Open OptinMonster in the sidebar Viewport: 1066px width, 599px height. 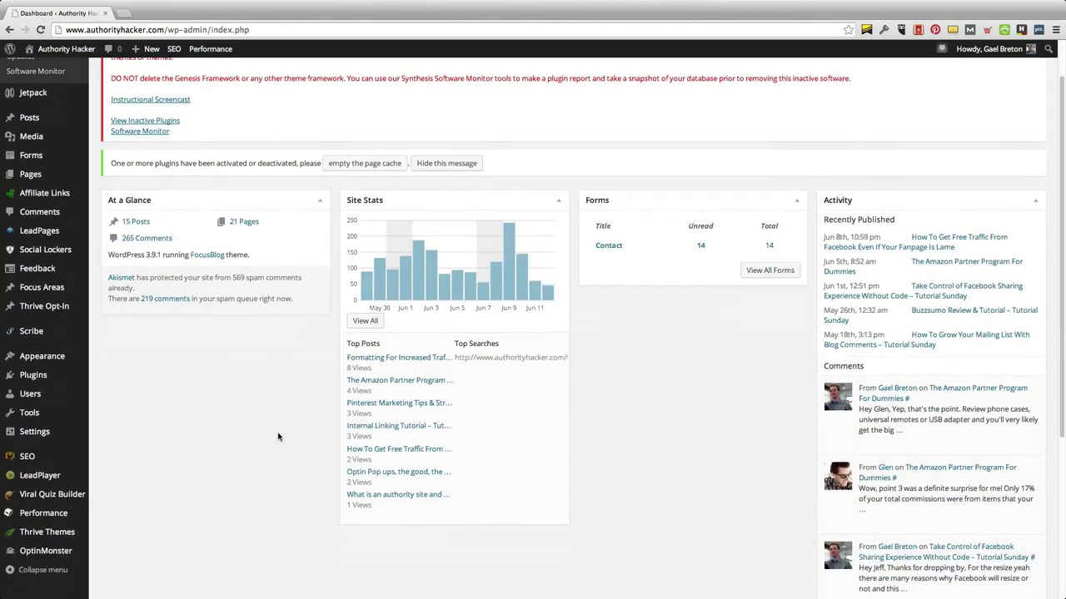click(44, 551)
